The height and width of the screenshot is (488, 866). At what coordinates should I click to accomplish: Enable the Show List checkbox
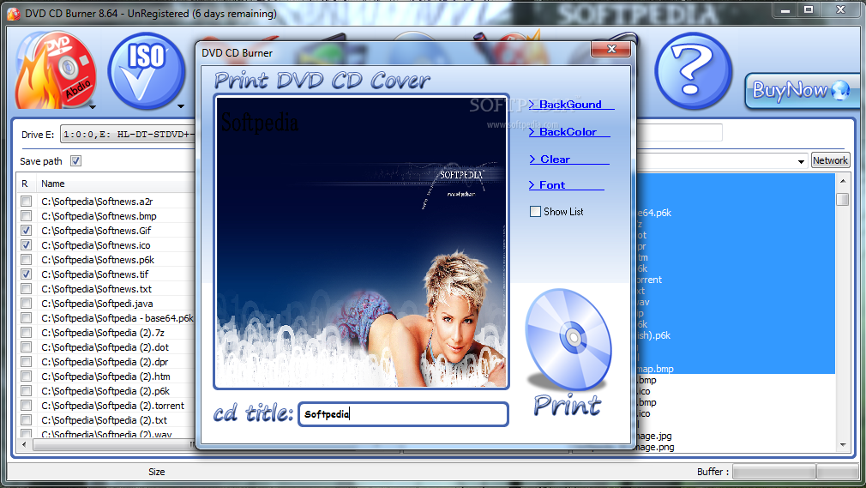coord(535,211)
